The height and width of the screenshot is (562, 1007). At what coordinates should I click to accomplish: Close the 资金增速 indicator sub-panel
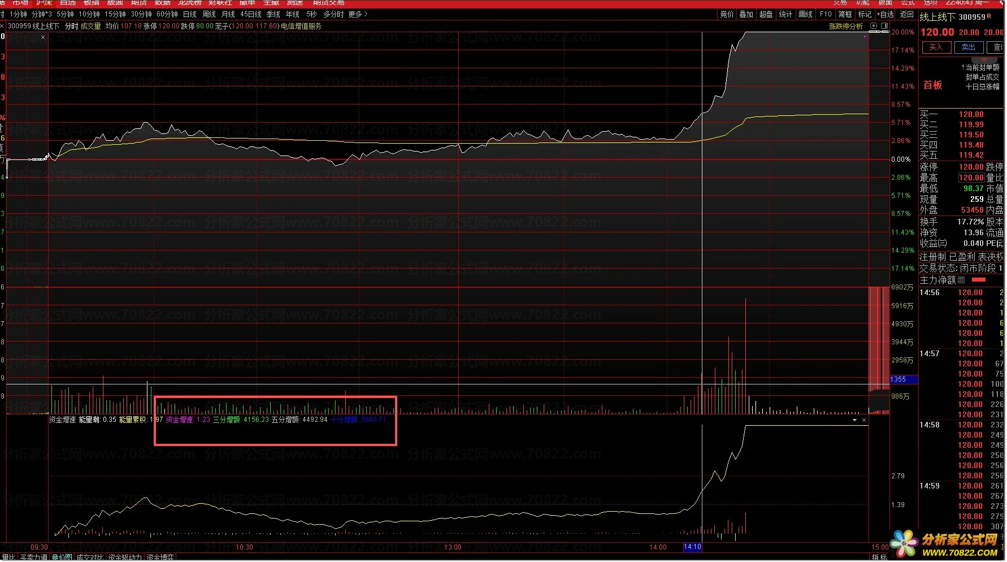click(864, 420)
